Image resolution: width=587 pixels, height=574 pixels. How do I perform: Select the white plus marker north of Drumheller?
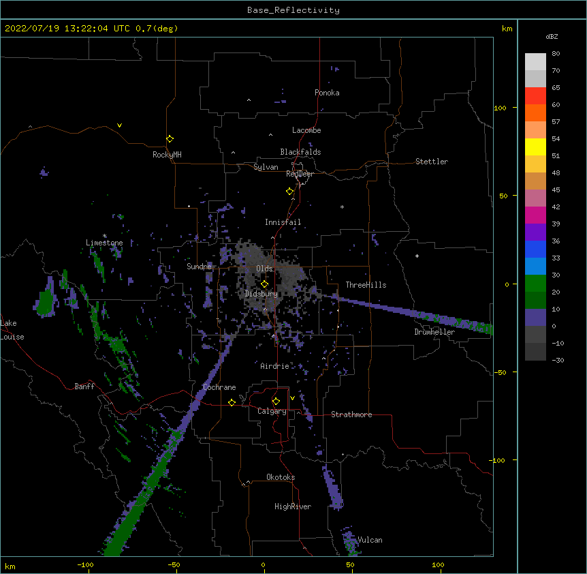(x=417, y=256)
